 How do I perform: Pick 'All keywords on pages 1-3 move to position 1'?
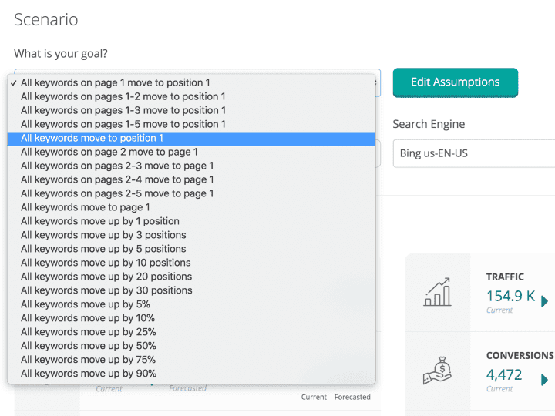tap(123, 110)
